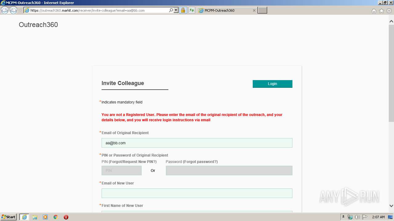Go to the browser Home page icon
Screen dimensions: 394x221
pos(374,11)
